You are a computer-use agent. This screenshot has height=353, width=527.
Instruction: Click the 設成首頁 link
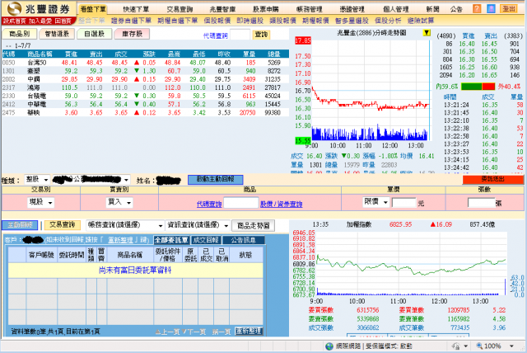coord(14,21)
